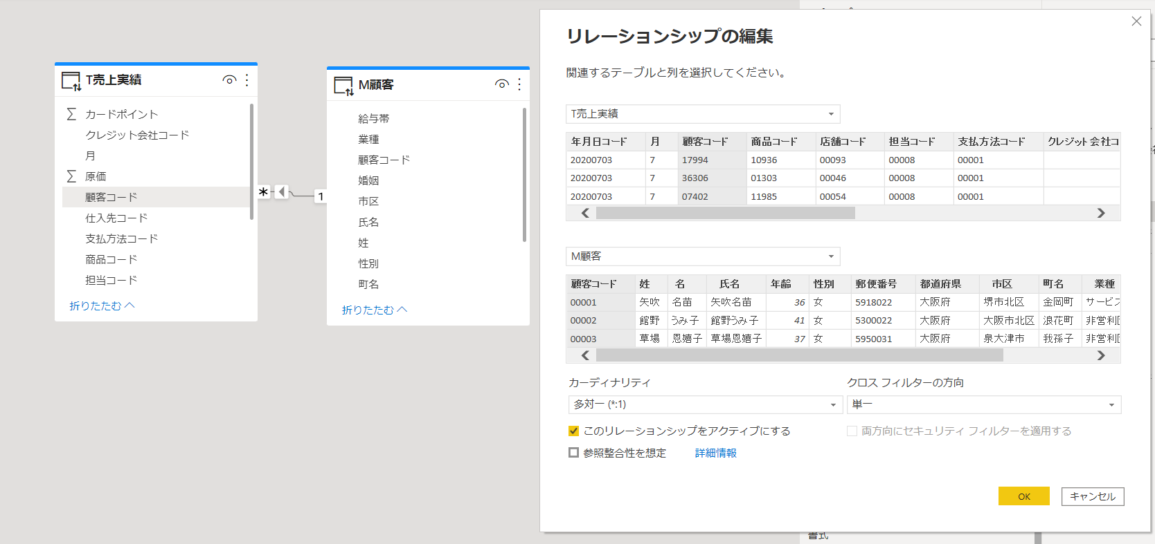This screenshot has height=544, width=1155.
Task: Select 氏名 column header in M顧客 preview
Action: [736, 284]
